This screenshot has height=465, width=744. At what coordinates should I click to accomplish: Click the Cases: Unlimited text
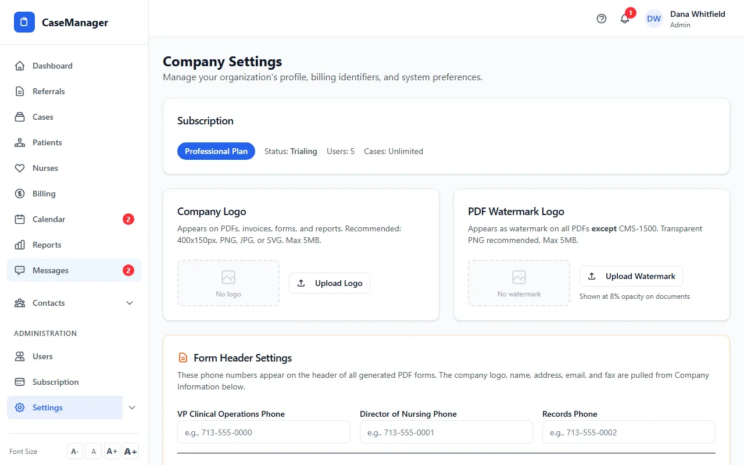pyautogui.click(x=394, y=151)
